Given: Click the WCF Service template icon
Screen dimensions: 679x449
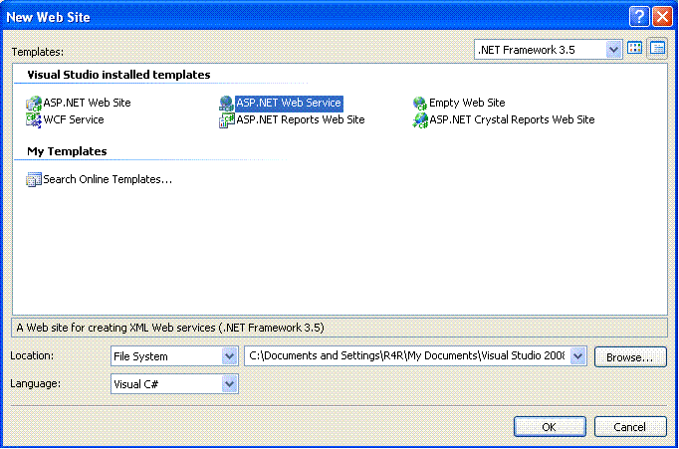Looking at the screenshot, I should (34, 119).
